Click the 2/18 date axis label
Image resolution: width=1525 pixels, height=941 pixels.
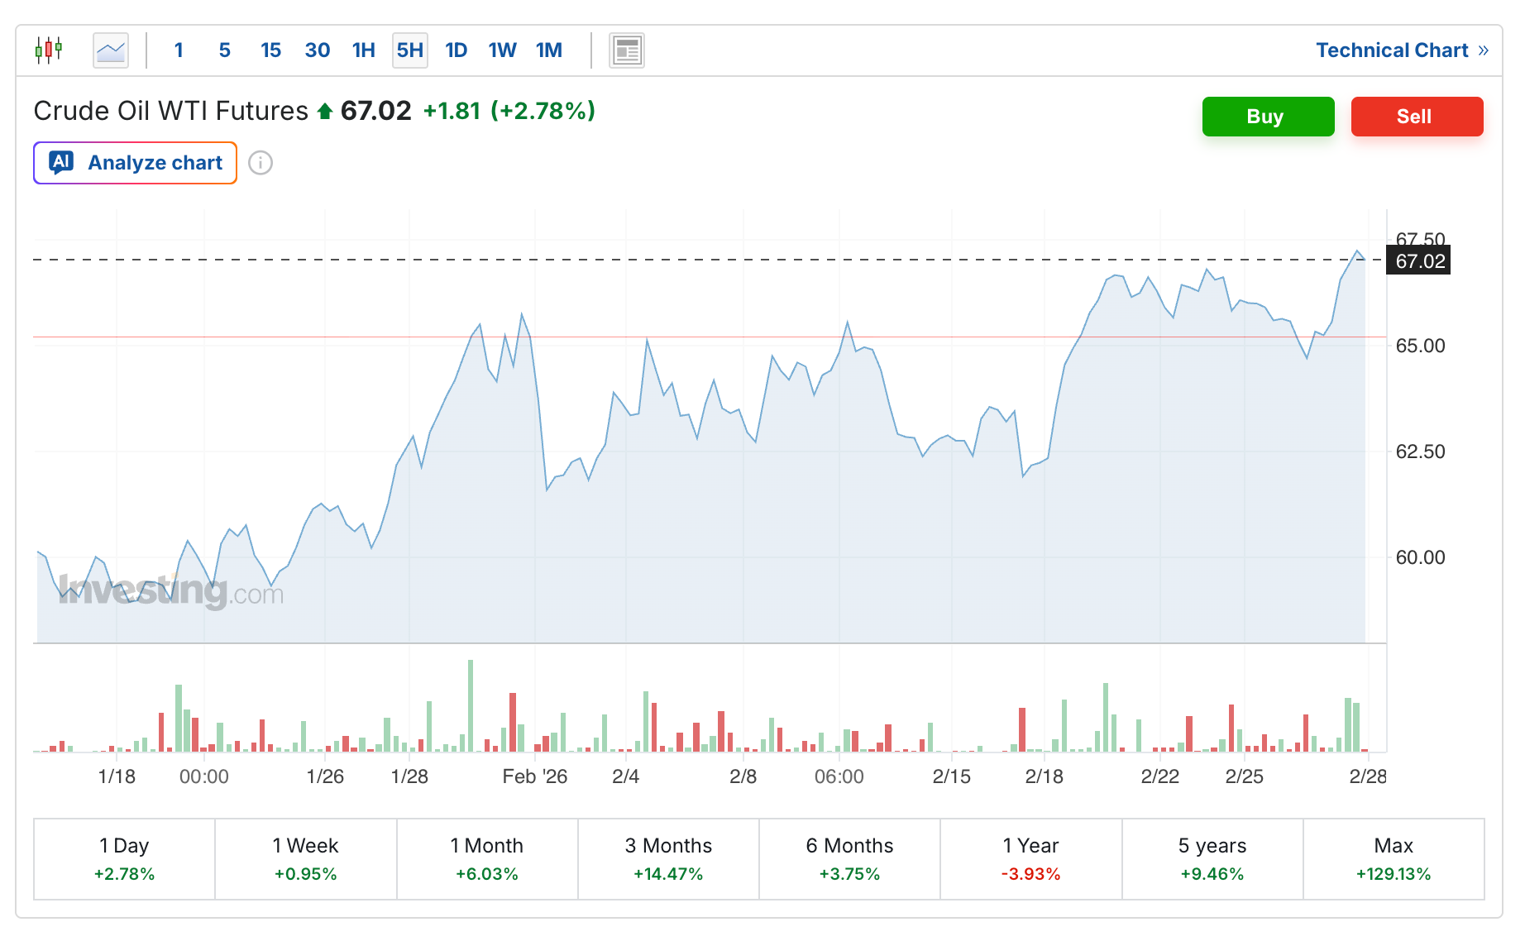(1045, 776)
